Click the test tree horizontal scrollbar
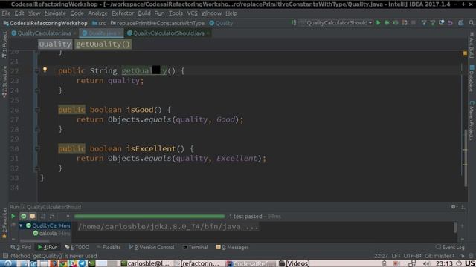Screen dimensions: 476x267 click(34, 240)
